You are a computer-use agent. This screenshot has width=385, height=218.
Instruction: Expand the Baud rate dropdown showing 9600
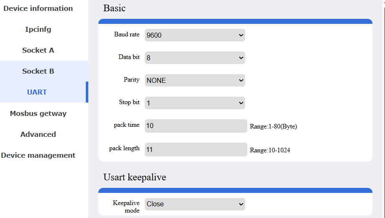(x=195, y=35)
